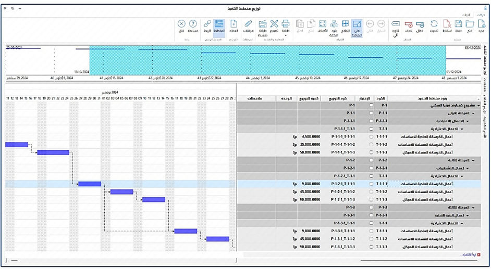Click the blue Gantt bar in highlighted row

(89, 184)
